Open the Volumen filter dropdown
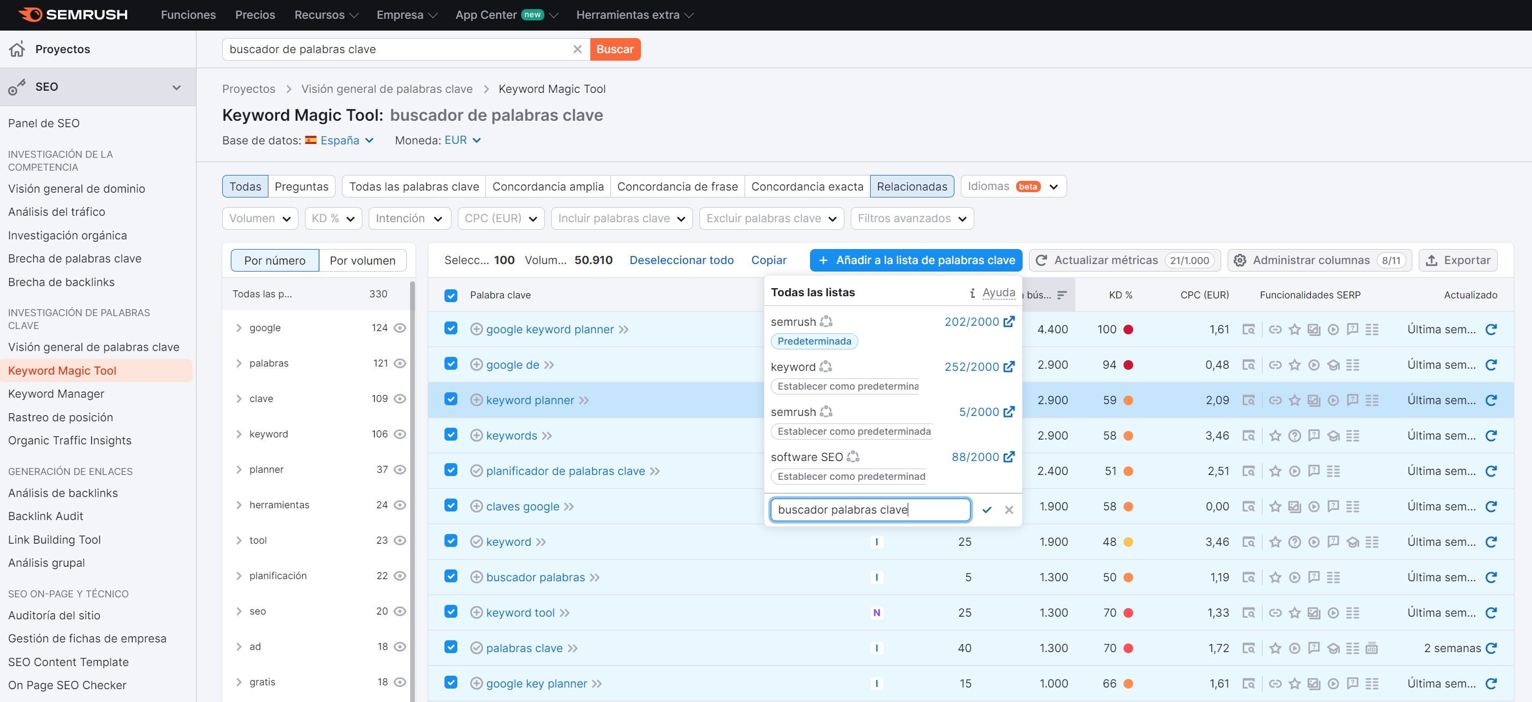1532x702 pixels. coord(260,218)
